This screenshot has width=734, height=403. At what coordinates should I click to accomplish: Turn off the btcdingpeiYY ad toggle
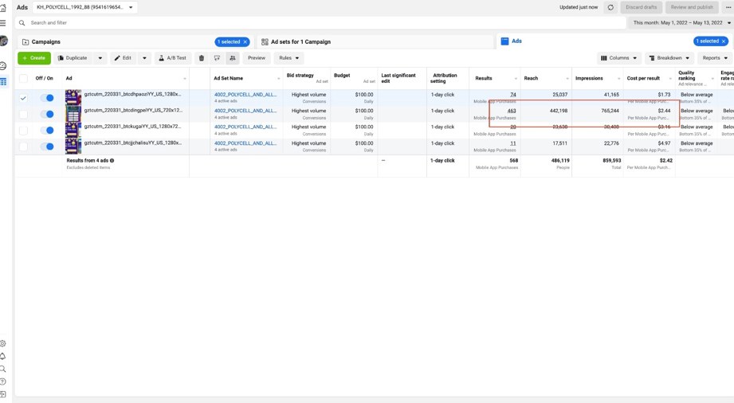click(47, 114)
